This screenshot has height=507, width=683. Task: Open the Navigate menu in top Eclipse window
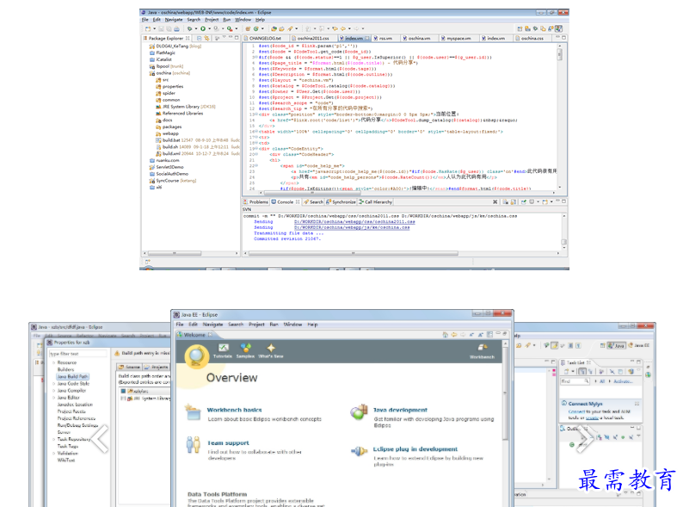174,20
